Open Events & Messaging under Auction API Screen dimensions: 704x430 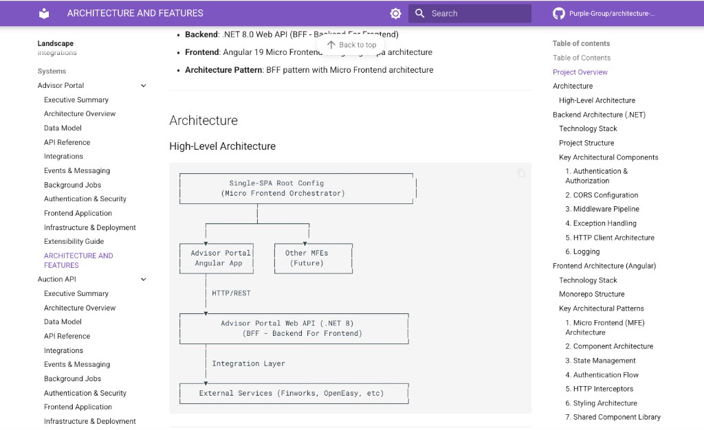coord(77,364)
